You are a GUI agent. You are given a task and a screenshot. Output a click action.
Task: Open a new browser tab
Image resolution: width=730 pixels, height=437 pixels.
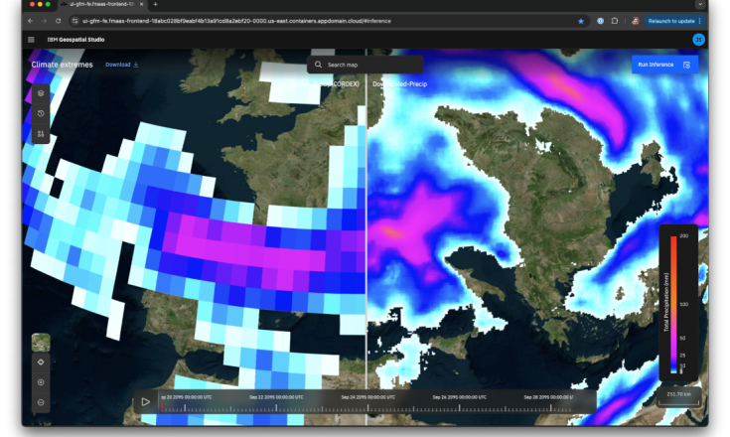pos(155,5)
